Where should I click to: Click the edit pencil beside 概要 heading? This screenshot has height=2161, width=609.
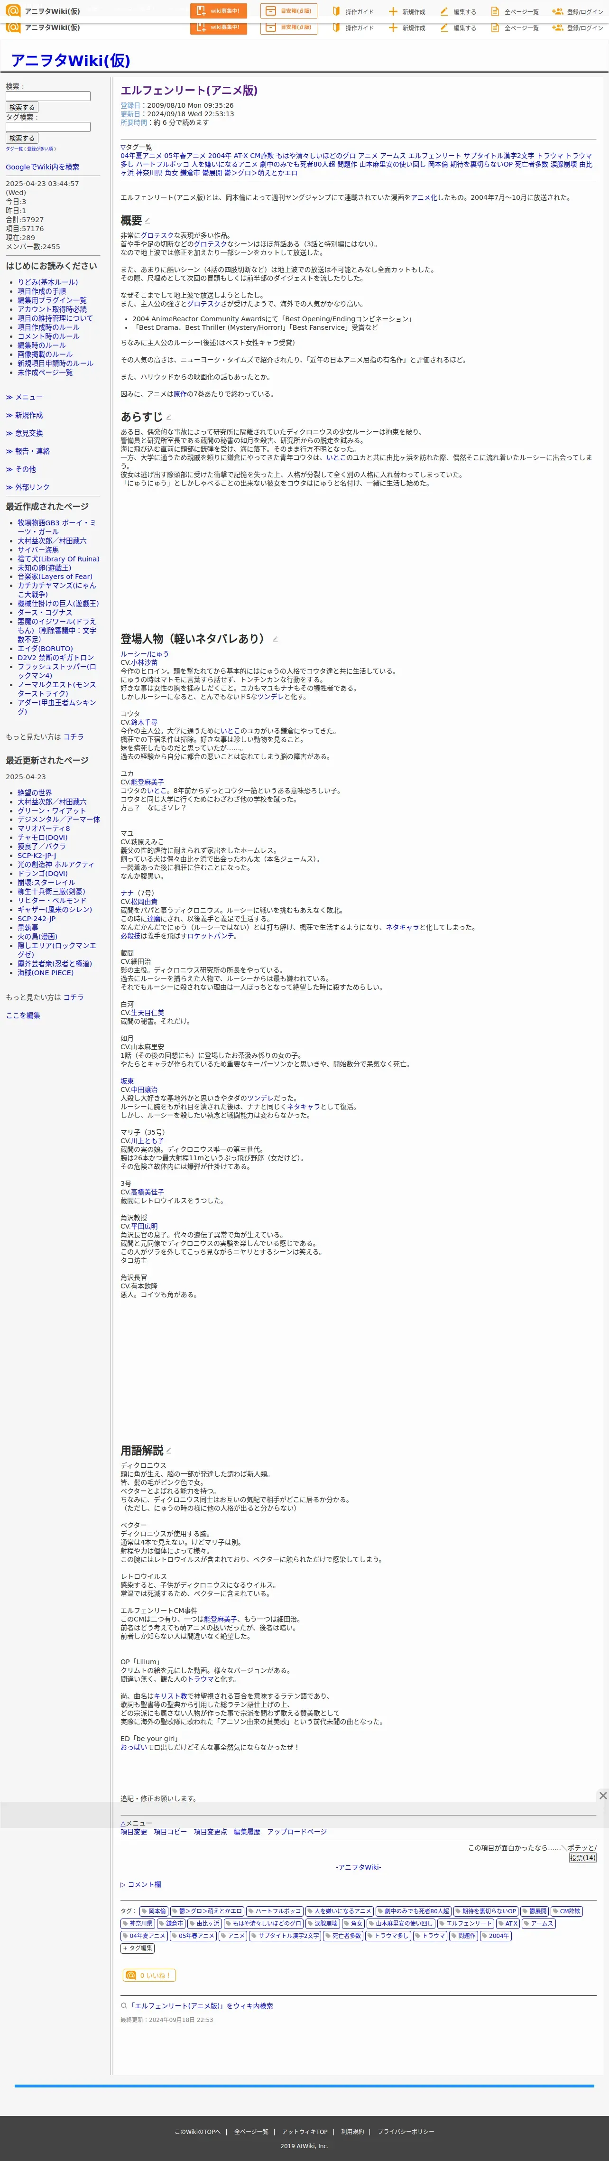[147, 222]
